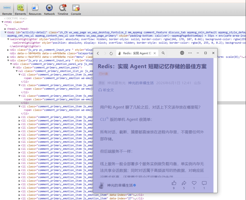Click the globe open-in-browser icon
The height and width of the screenshot is (200, 246).
pos(182,53)
